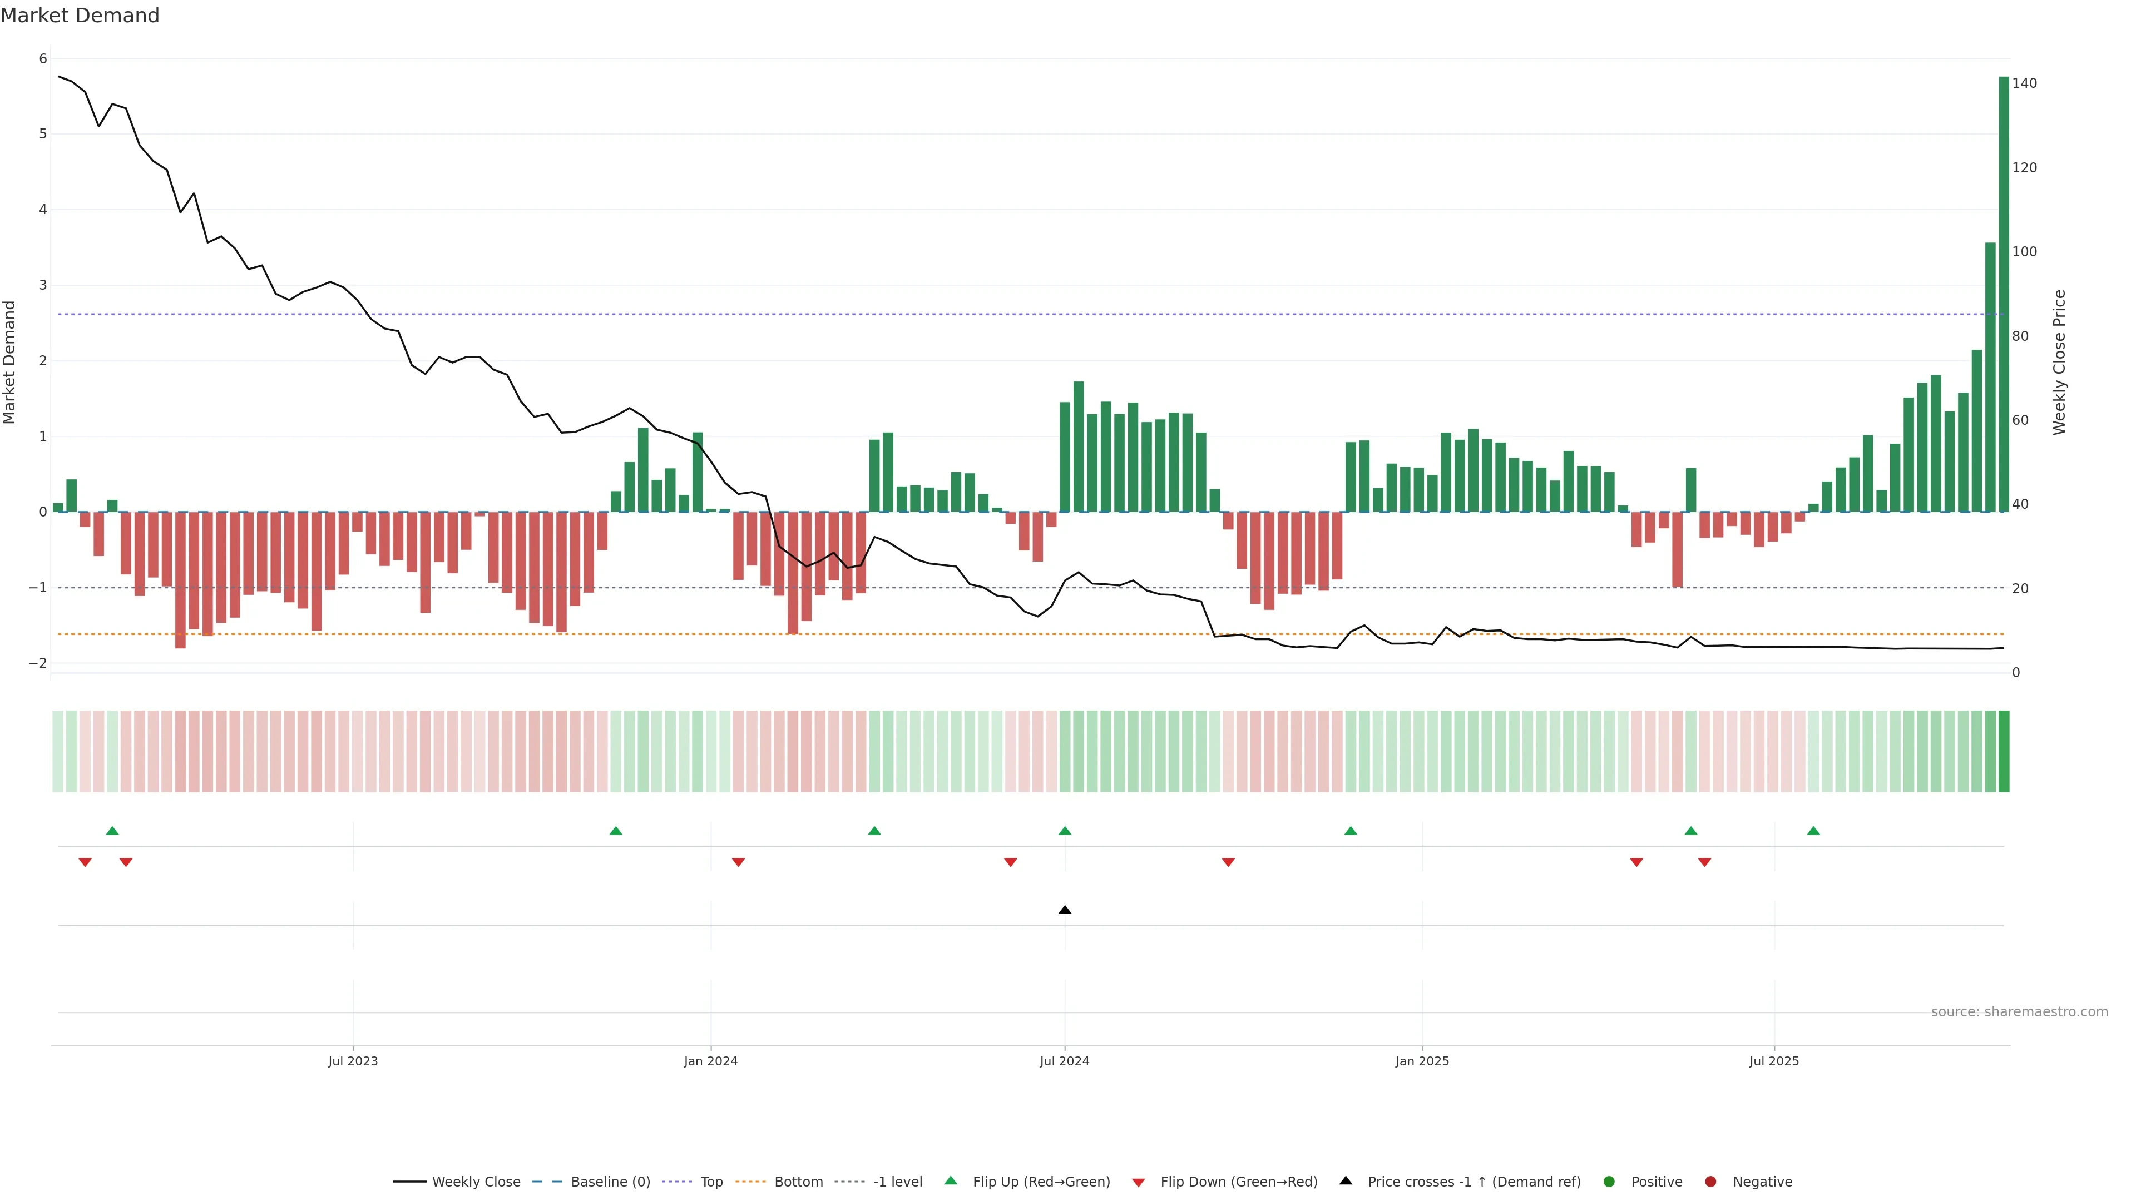Click the tallest green demand bar
Image resolution: width=2136 pixels, height=1201 pixels.
click(x=2003, y=294)
